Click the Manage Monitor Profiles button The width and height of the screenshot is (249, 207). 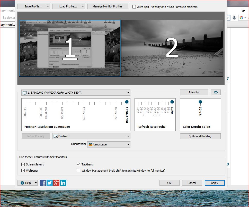[x=108, y=6]
